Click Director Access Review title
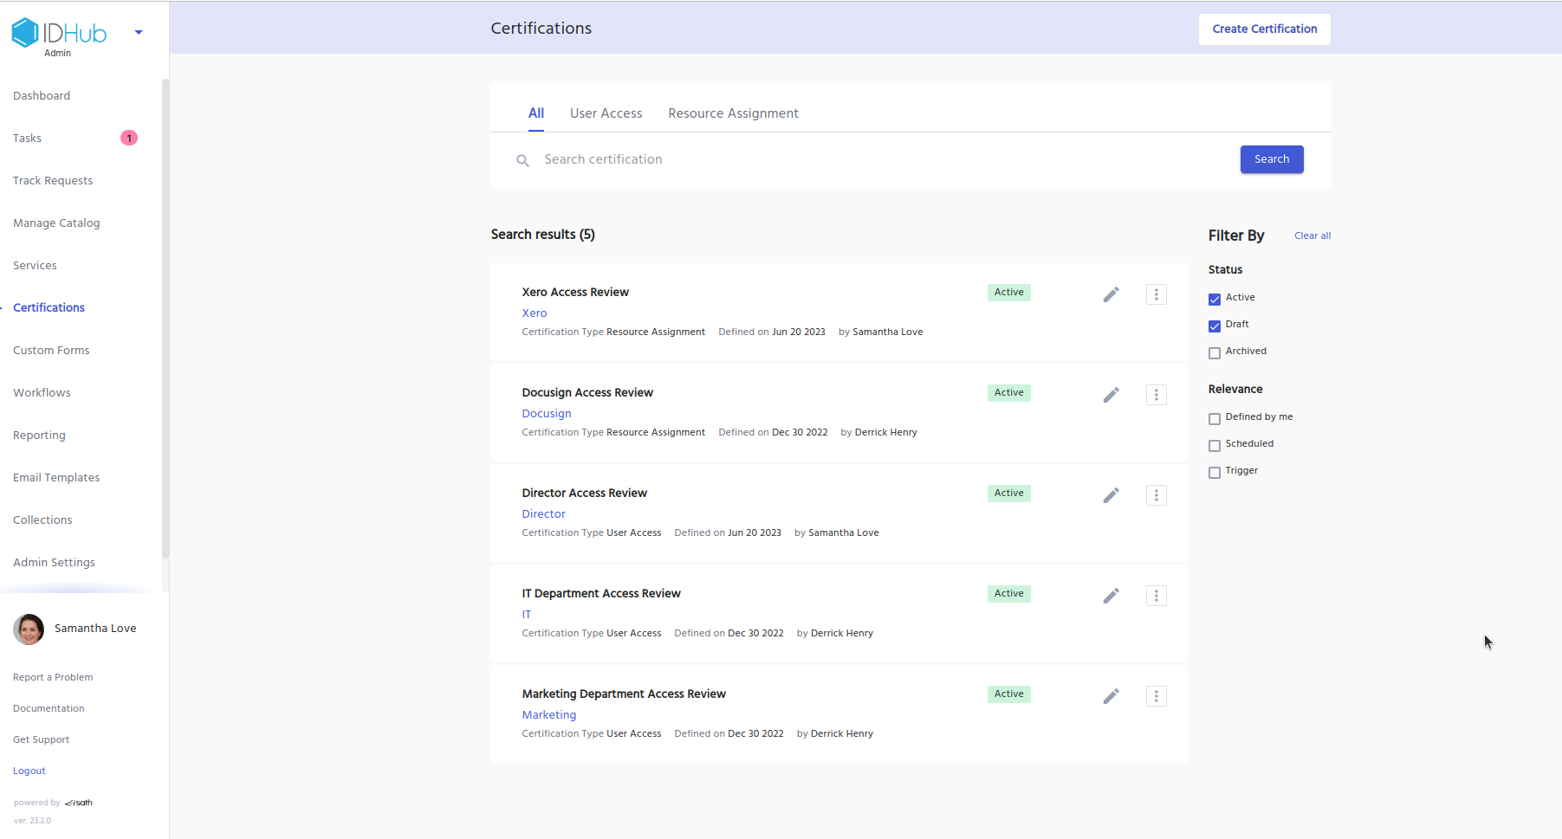This screenshot has height=839, width=1562. coord(584,494)
